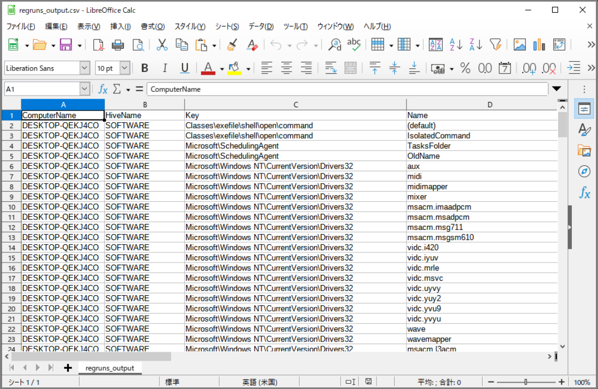Open Function Wizard fx icon
The height and width of the screenshot is (389, 598).
coord(103,89)
